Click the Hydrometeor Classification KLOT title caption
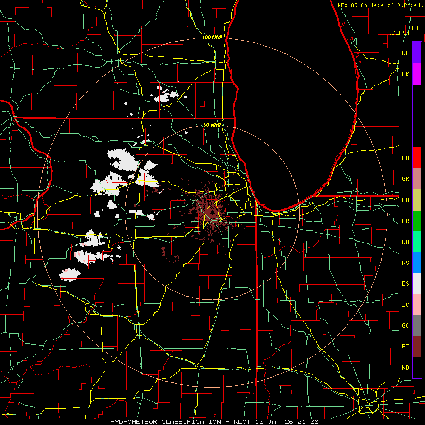 pos(214,422)
